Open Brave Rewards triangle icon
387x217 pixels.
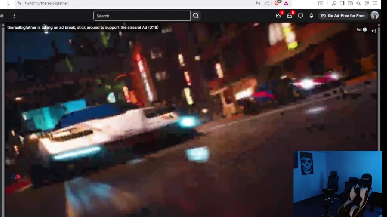(286, 3)
